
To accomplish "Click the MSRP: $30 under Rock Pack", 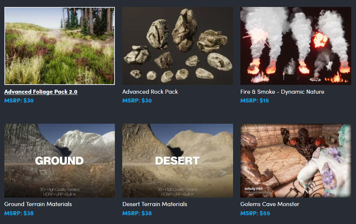I will click(x=137, y=101).
